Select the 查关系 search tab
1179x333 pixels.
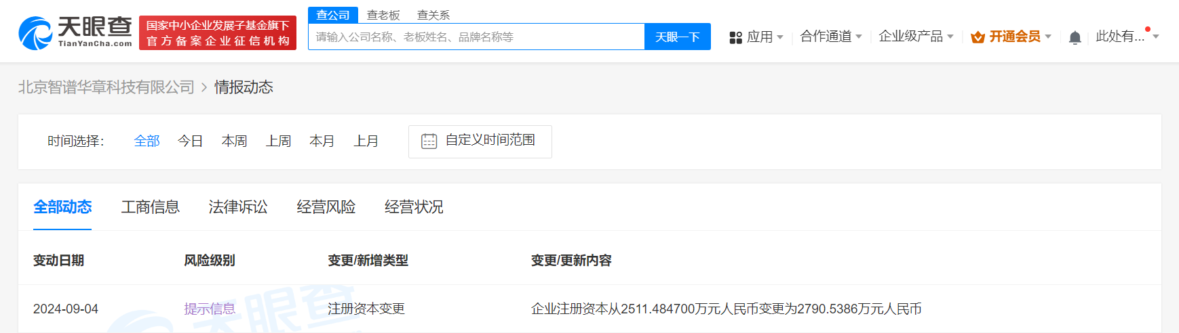pos(433,15)
